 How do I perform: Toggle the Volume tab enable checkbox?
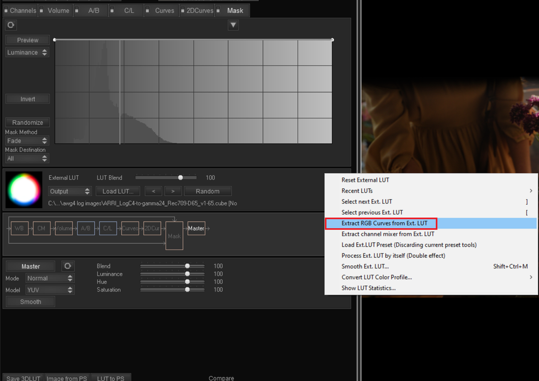41,10
